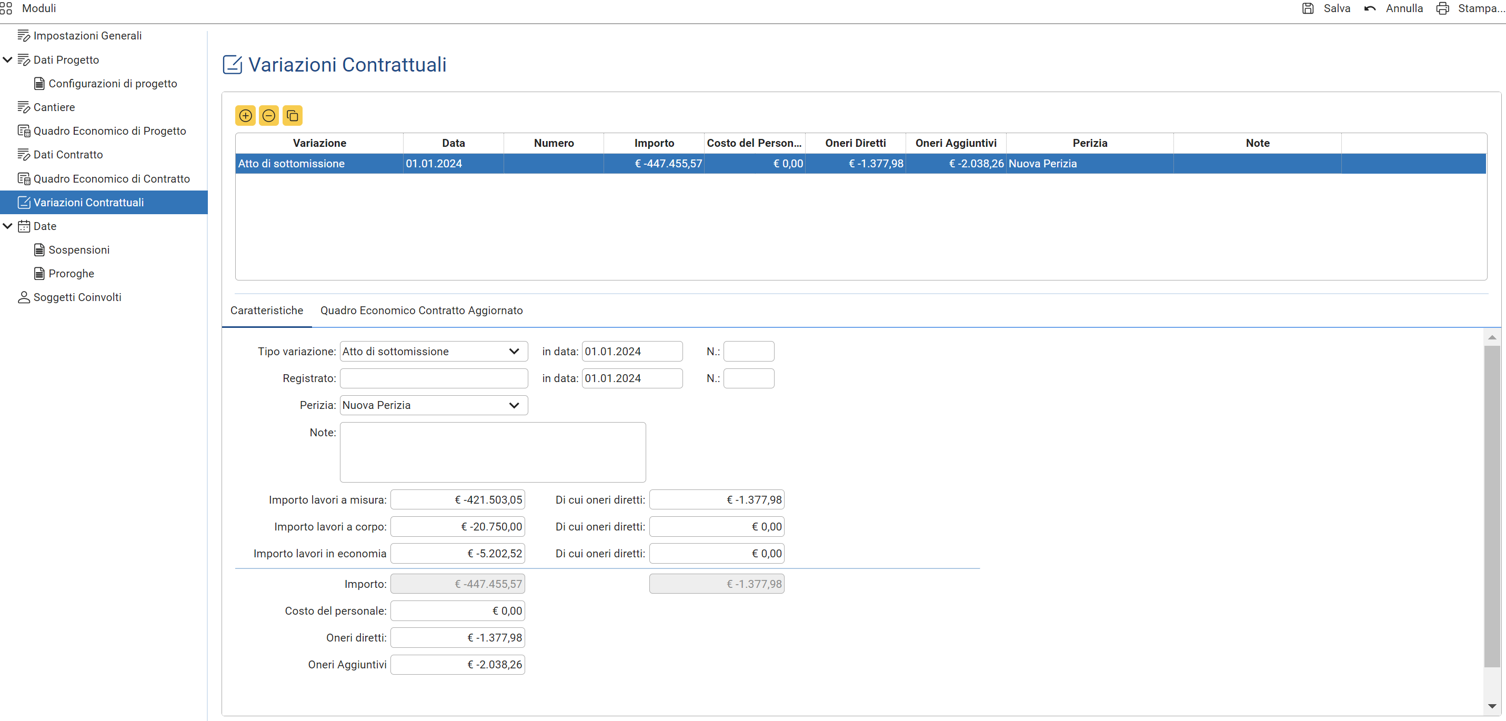Image resolution: width=1506 pixels, height=721 pixels.
Task: Collapse the Dati Progetto tree node
Action: click(x=7, y=59)
